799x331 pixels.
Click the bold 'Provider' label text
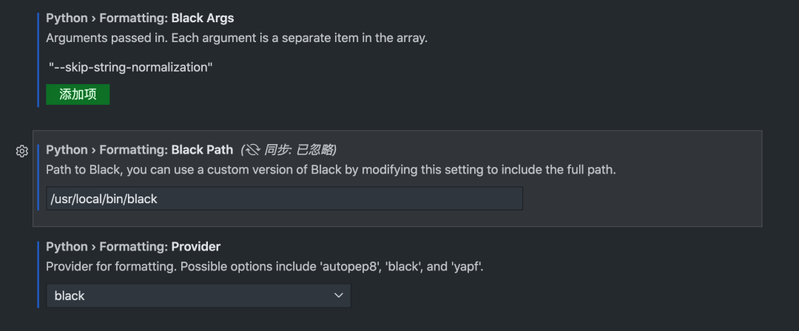pyautogui.click(x=196, y=247)
